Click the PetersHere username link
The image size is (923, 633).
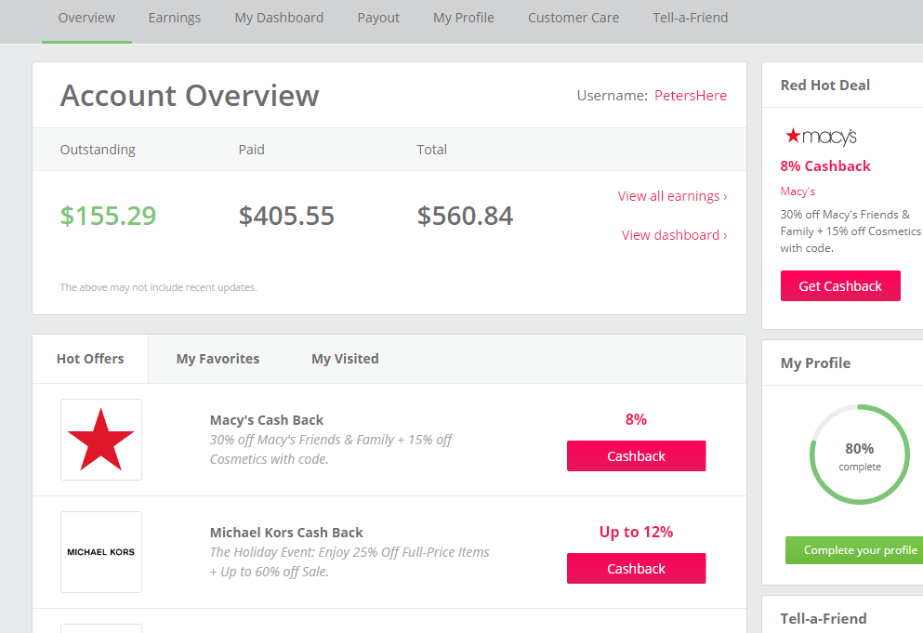(691, 96)
